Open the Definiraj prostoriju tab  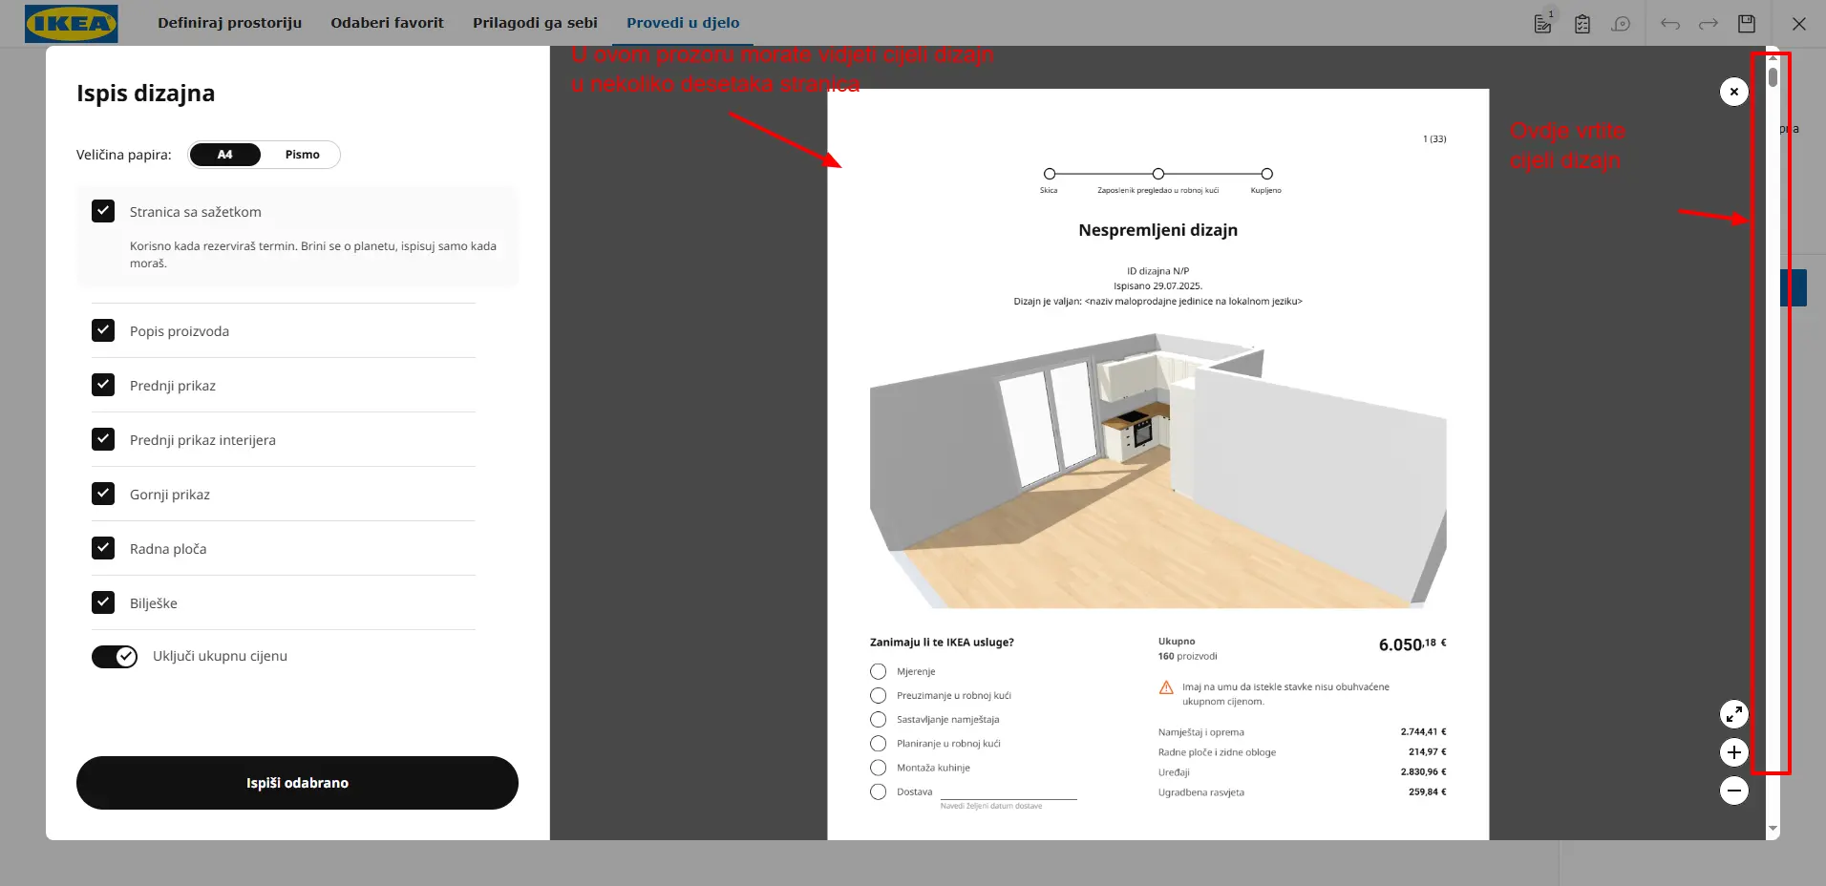(229, 23)
